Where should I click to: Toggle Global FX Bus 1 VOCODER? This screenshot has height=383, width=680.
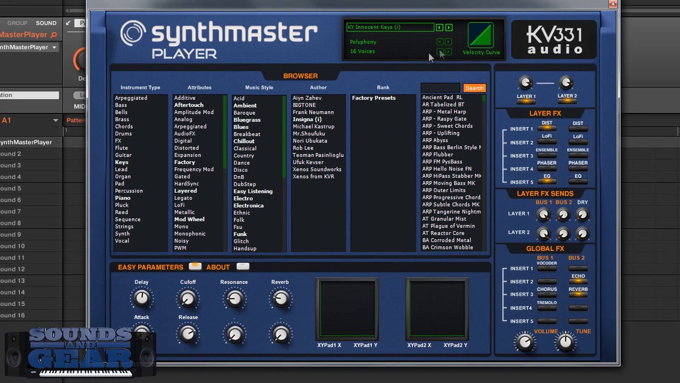[547, 269]
